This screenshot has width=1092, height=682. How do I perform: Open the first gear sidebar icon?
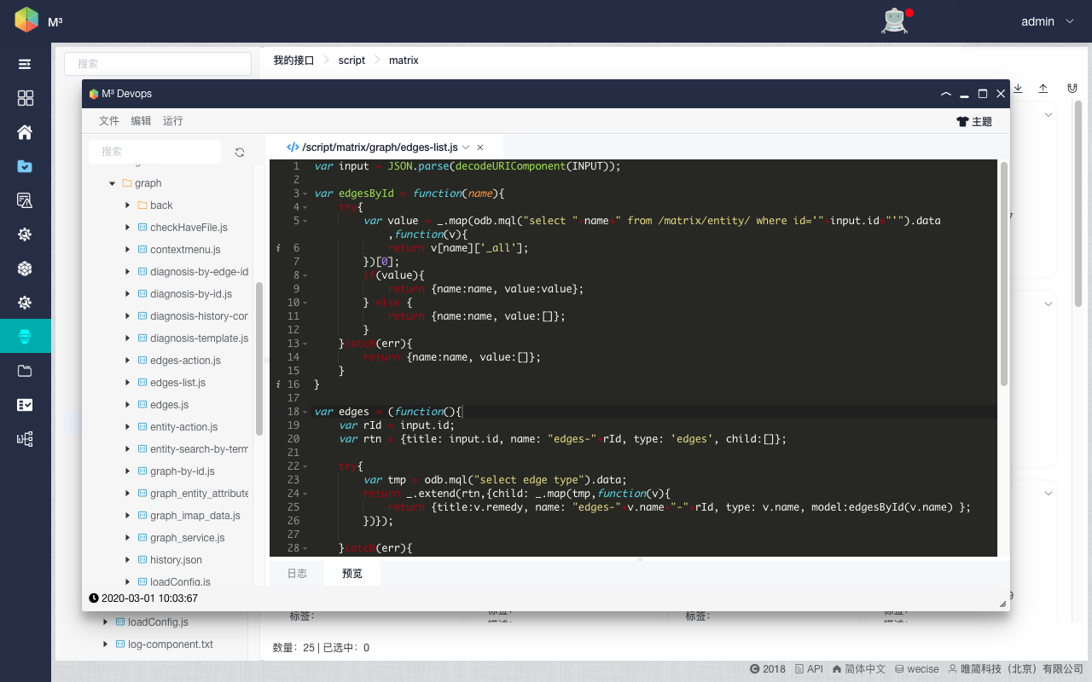[x=25, y=234]
